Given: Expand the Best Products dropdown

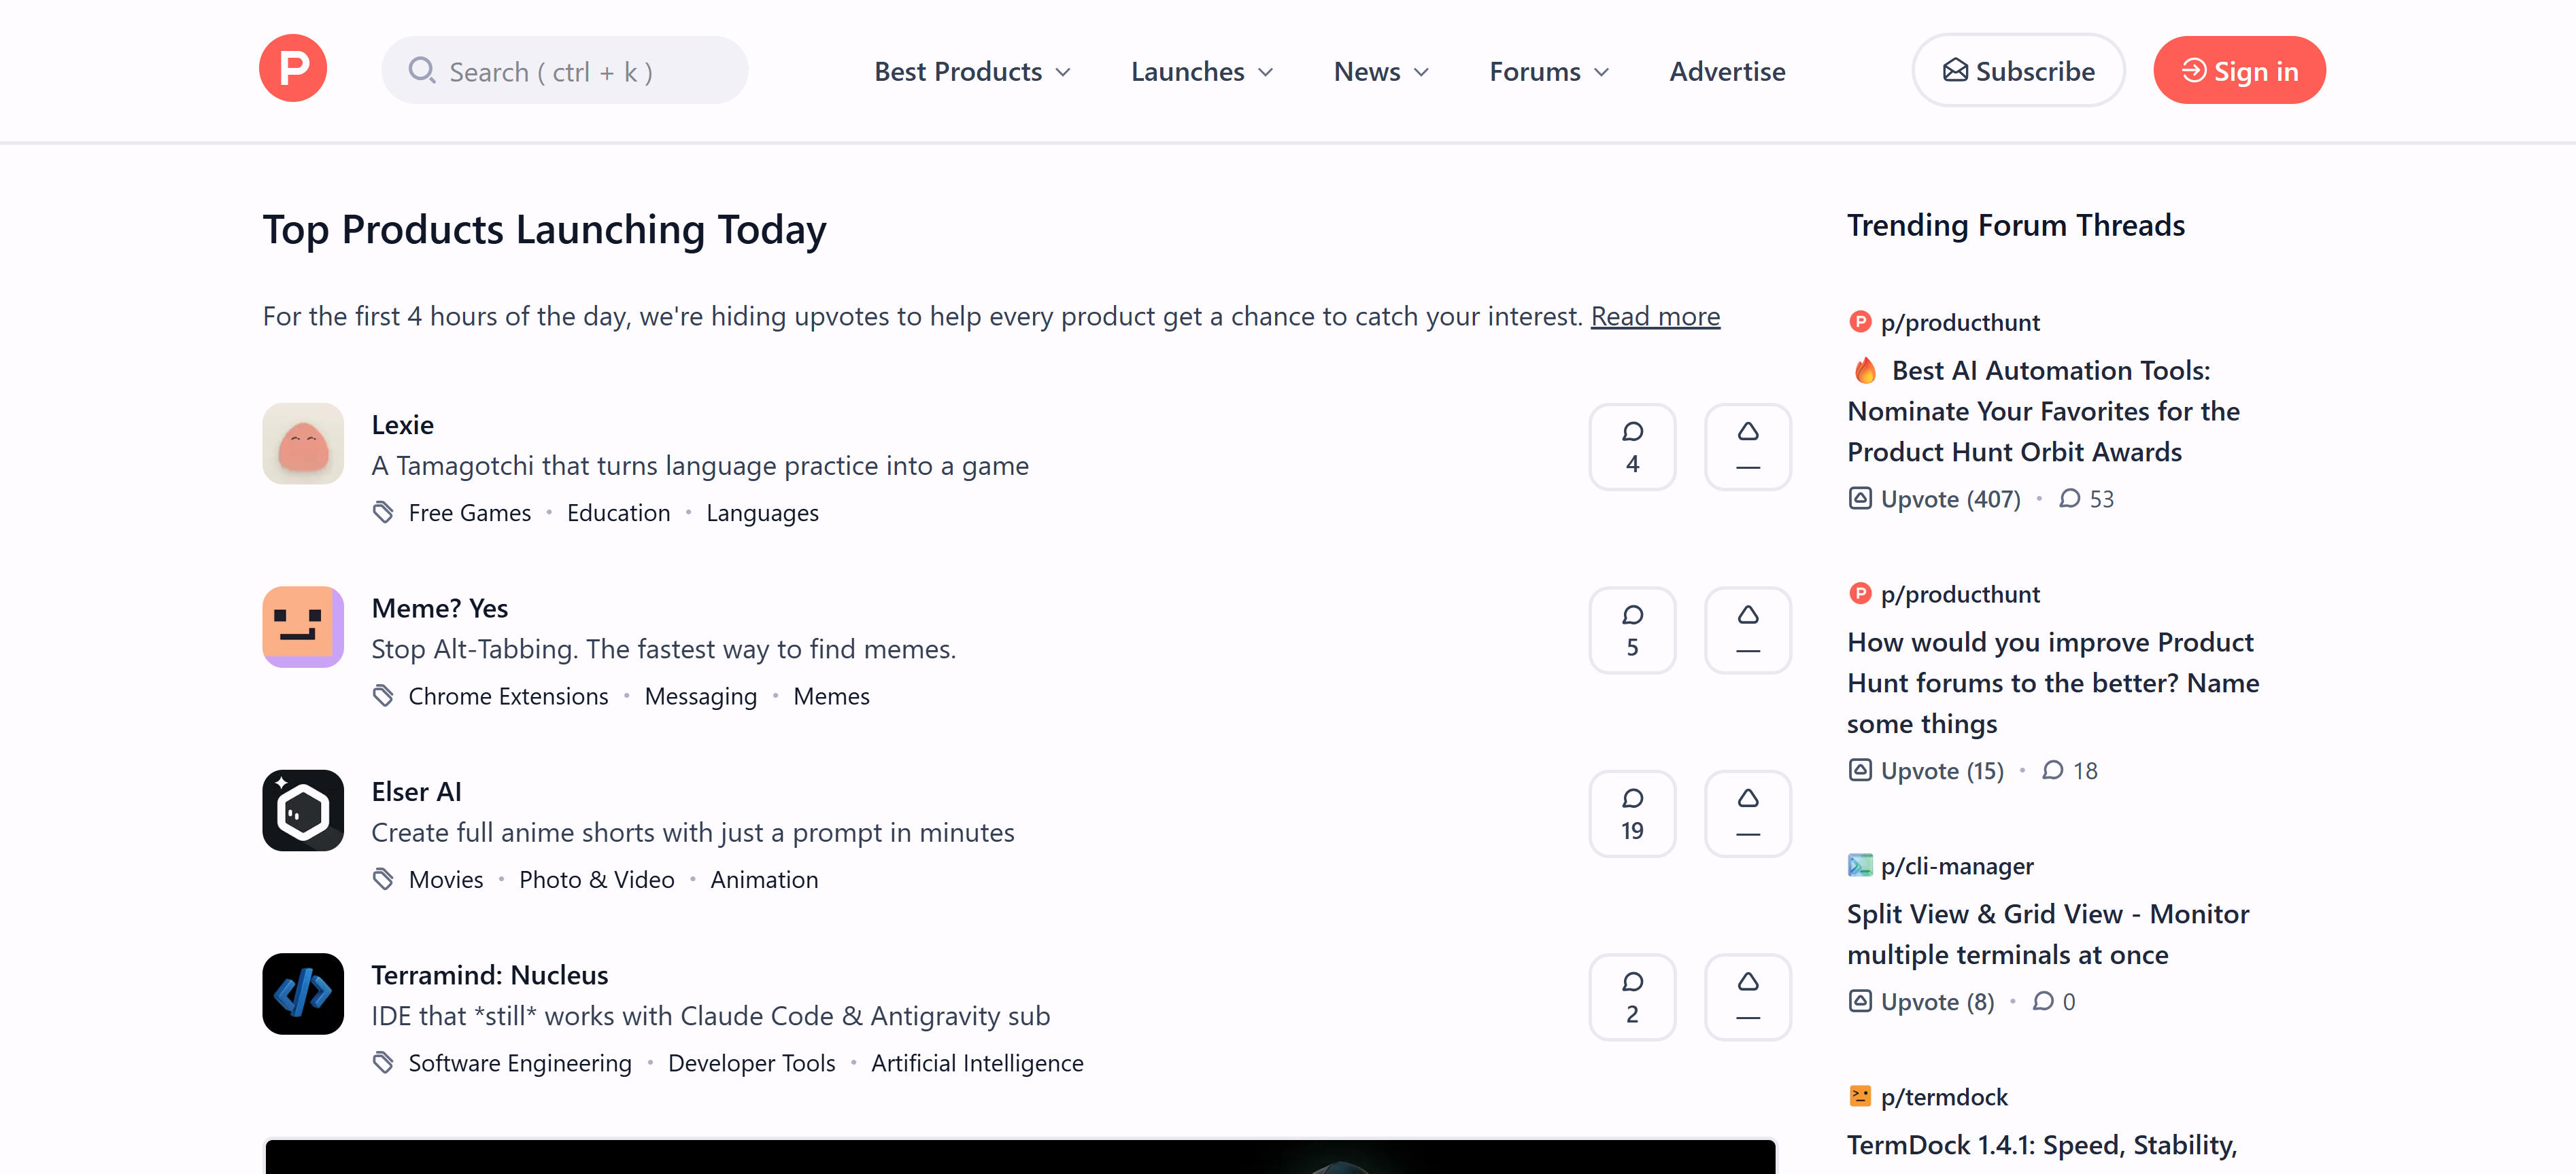Looking at the screenshot, I should (971, 70).
